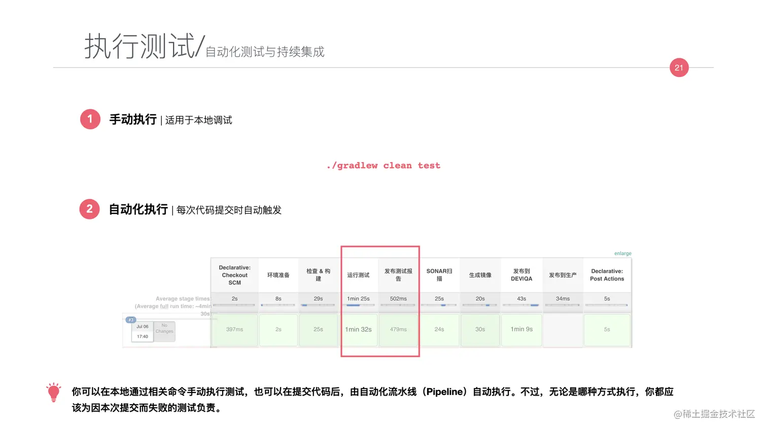767x431 pixels.
Task: Click the 发布到DEVIQA stage header
Action: point(521,275)
